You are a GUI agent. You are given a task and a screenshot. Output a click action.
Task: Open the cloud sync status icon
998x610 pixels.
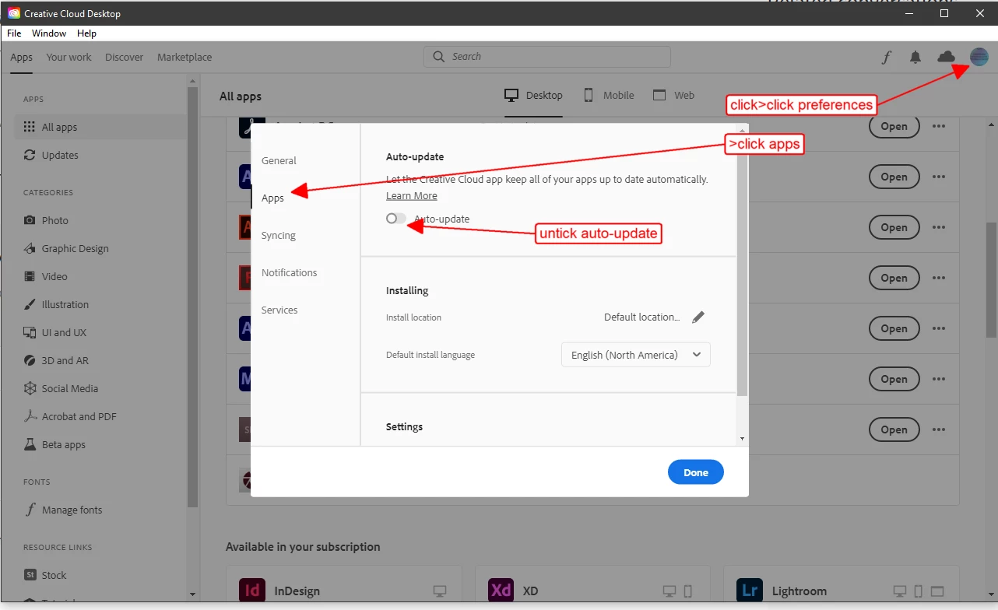pos(947,57)
